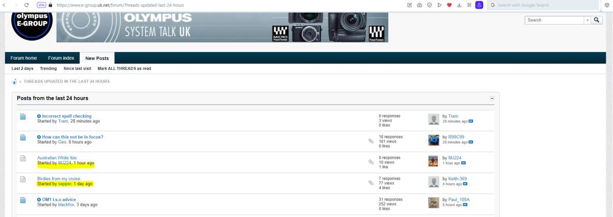Image resolution: width=613 pixels, height=217 pixels.
Task: Open thread starter Tram's profile link
Action: 63,121
